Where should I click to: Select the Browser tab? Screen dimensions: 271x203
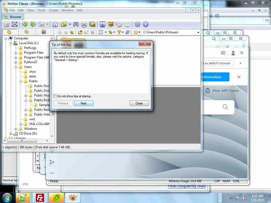[x=13, y=17]
